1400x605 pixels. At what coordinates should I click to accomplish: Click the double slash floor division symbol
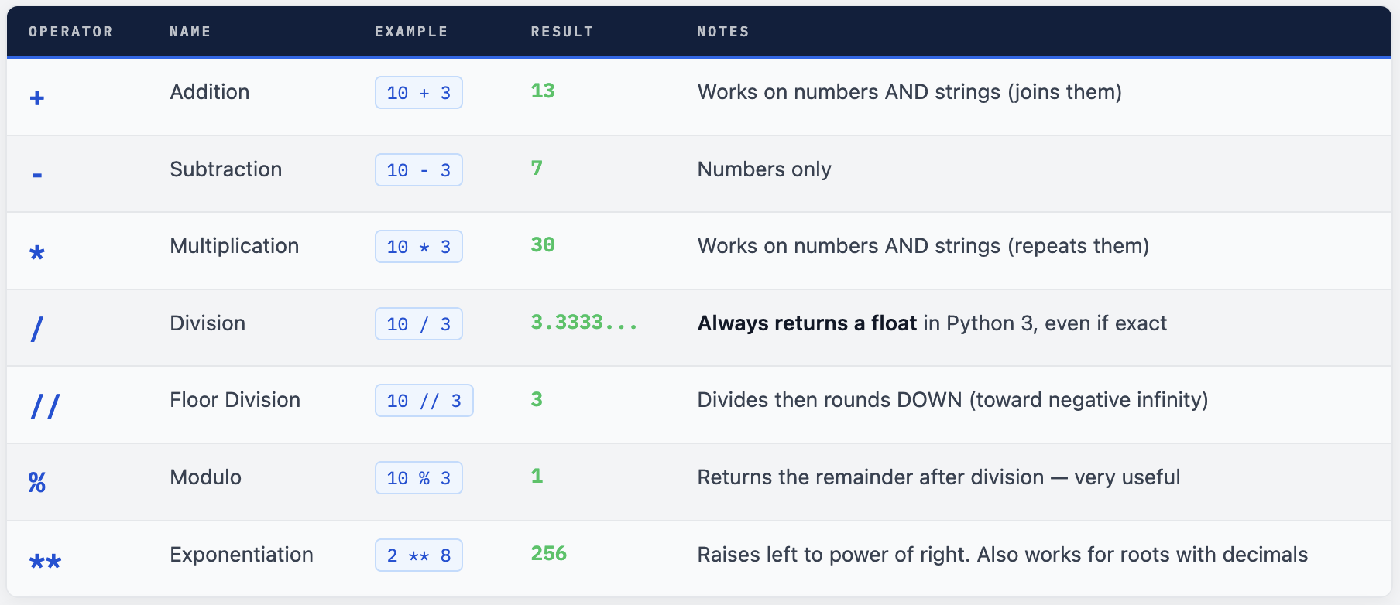pyautogui.click(x=45, y=406)
